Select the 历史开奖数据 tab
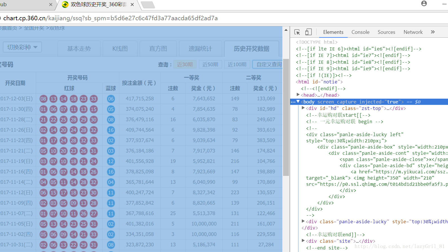 (251, 49)
